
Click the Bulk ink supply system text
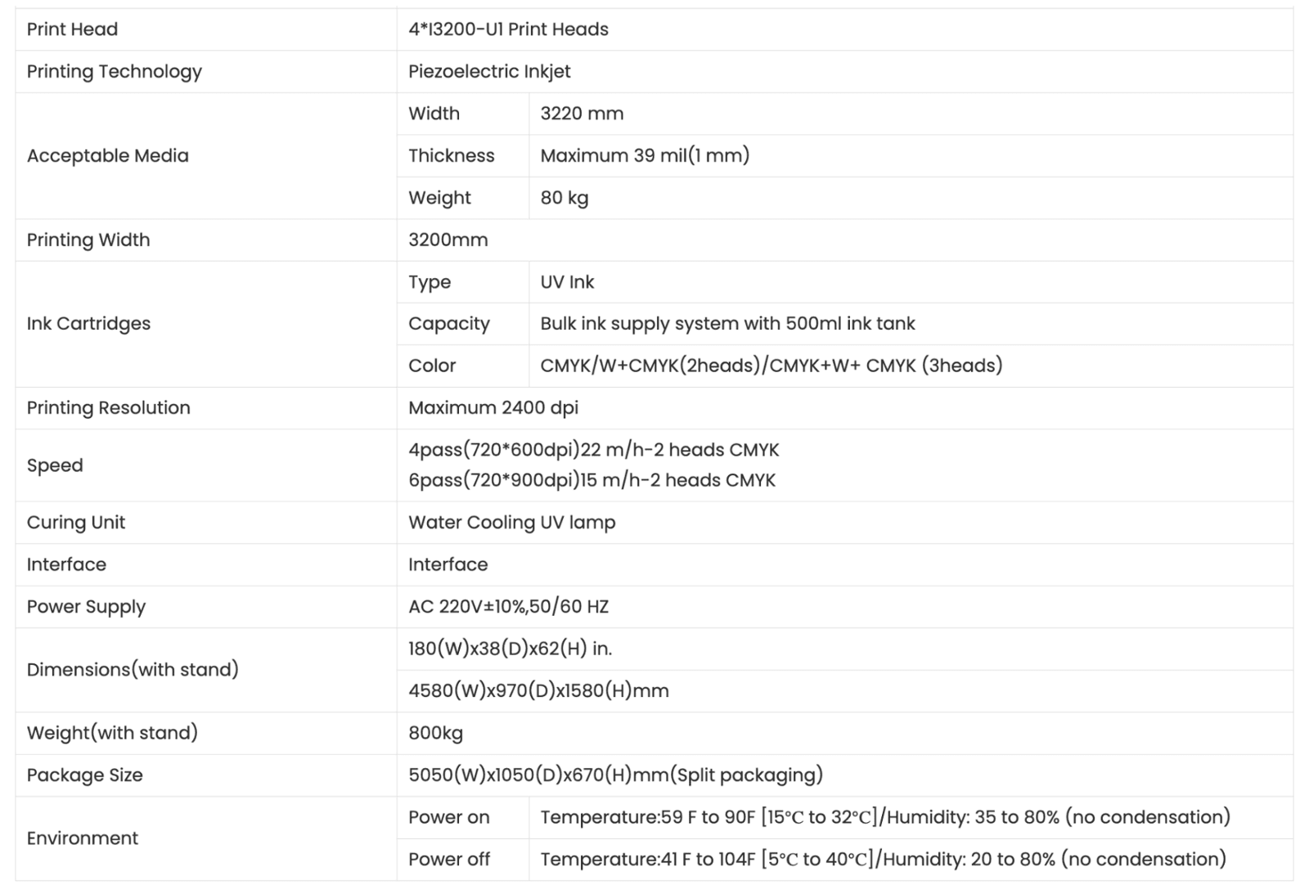coord(727,324)
